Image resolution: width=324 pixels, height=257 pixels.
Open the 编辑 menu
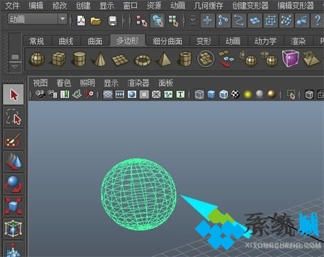tap(36, 5)
